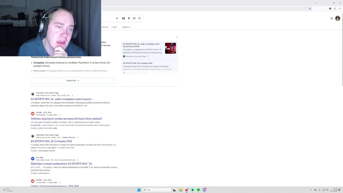
Task: Open 'EA SPORTS NHL 26 Crossplay FAQ' result link
Action: [x=51, y=141]
